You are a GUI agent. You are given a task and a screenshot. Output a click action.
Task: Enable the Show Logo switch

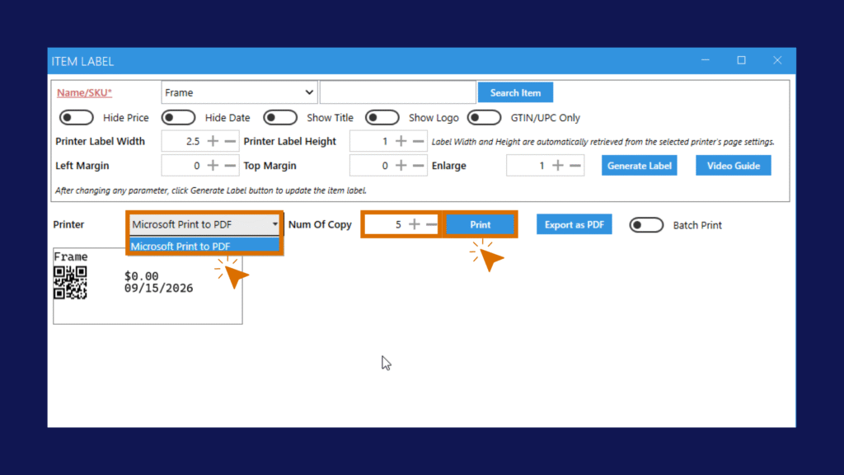pyautogui.click(x=382, y=117)
